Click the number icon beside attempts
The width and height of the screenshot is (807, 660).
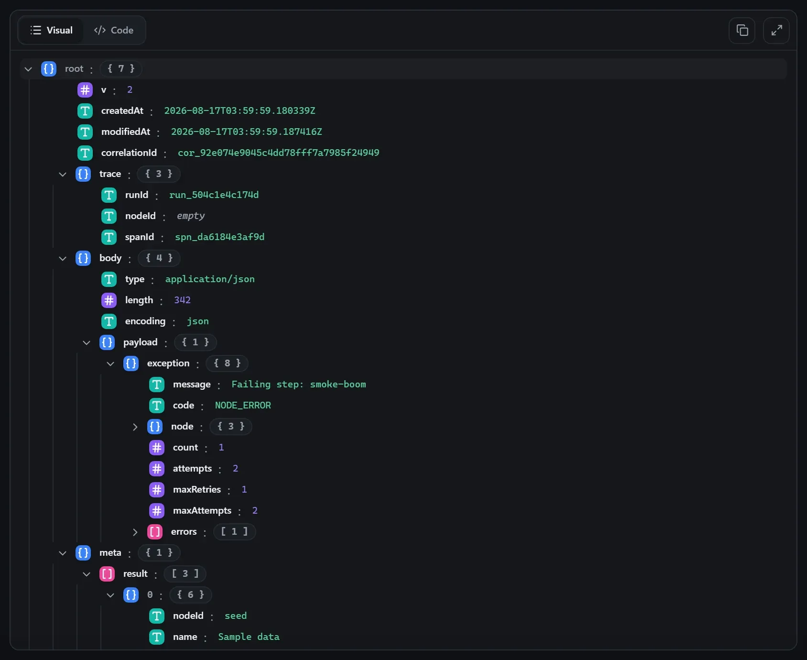157,469
